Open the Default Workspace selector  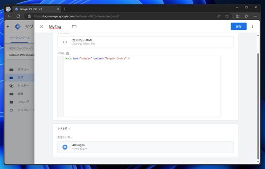pos(20,55)
